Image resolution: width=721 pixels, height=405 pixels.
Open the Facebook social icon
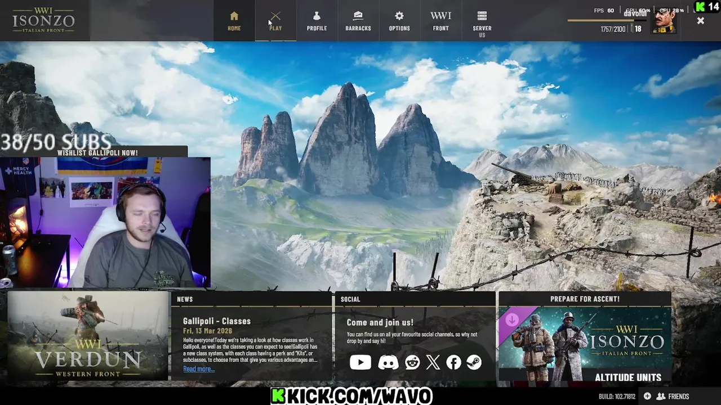click(x=453, y=362)
